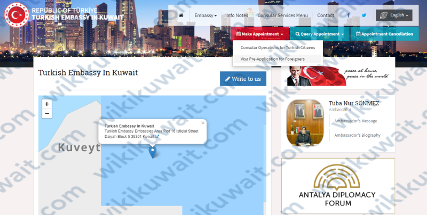Click the home icon in navigation bar

[x=181, y=15]
